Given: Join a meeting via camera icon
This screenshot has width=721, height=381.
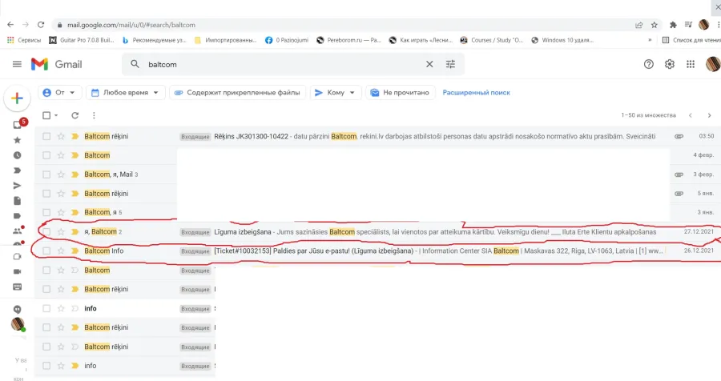Looking at the screenshot, I should (x=17, y=271).
